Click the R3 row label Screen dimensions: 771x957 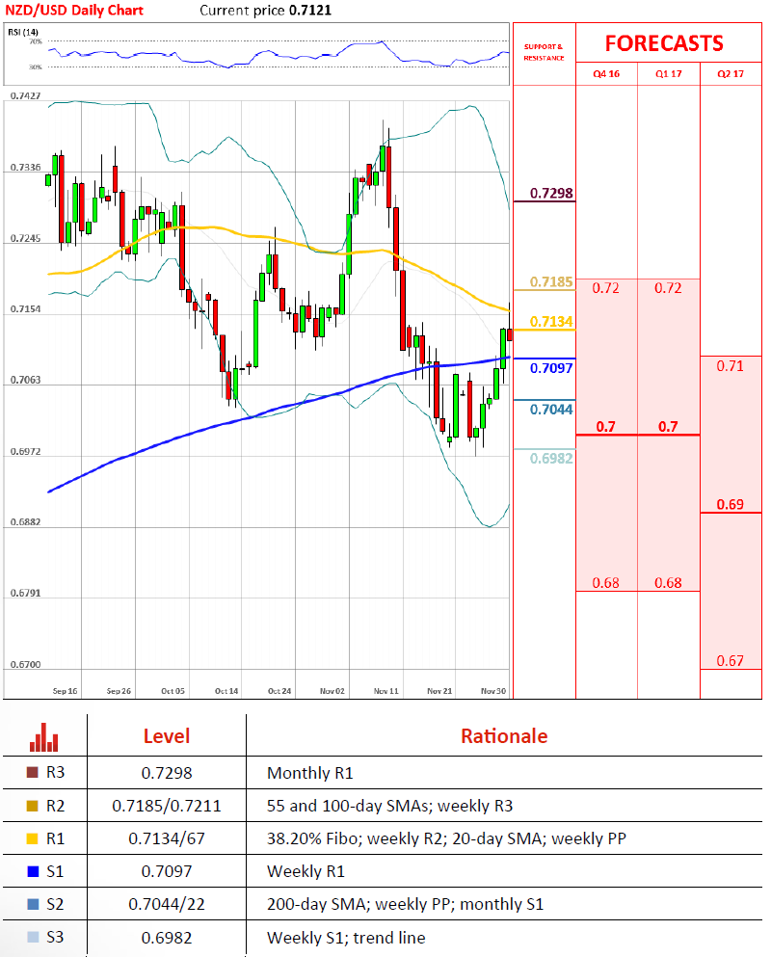coord(55,773)
